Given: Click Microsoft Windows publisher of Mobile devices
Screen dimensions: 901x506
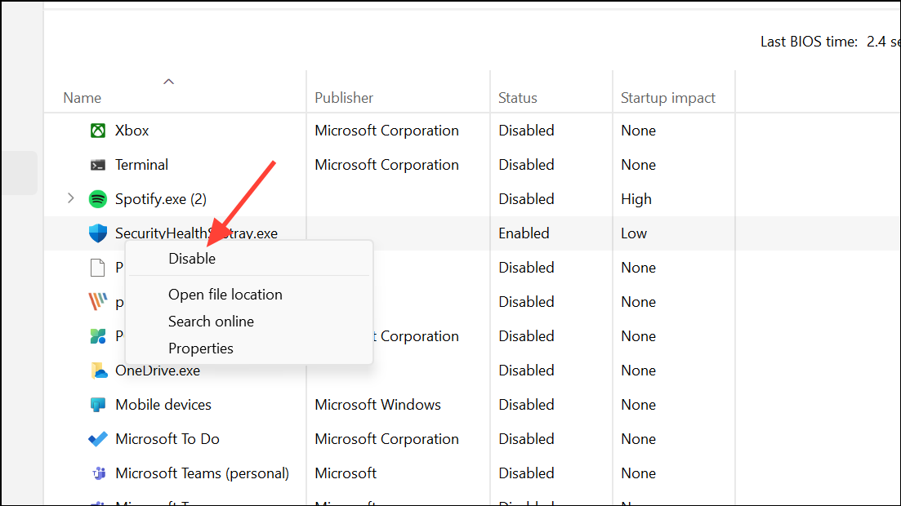Looking at the screenshot, I should 377,405.
